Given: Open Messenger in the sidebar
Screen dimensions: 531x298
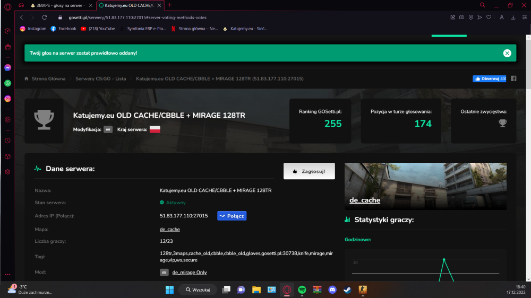Looking at the screenshot, I should [x=7, y=68].
